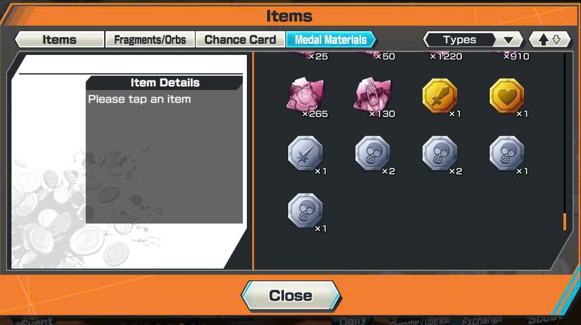581x325 pixels.
Task: Tap the last silver skull medal in the third row
Action: [x=507, y=153]
